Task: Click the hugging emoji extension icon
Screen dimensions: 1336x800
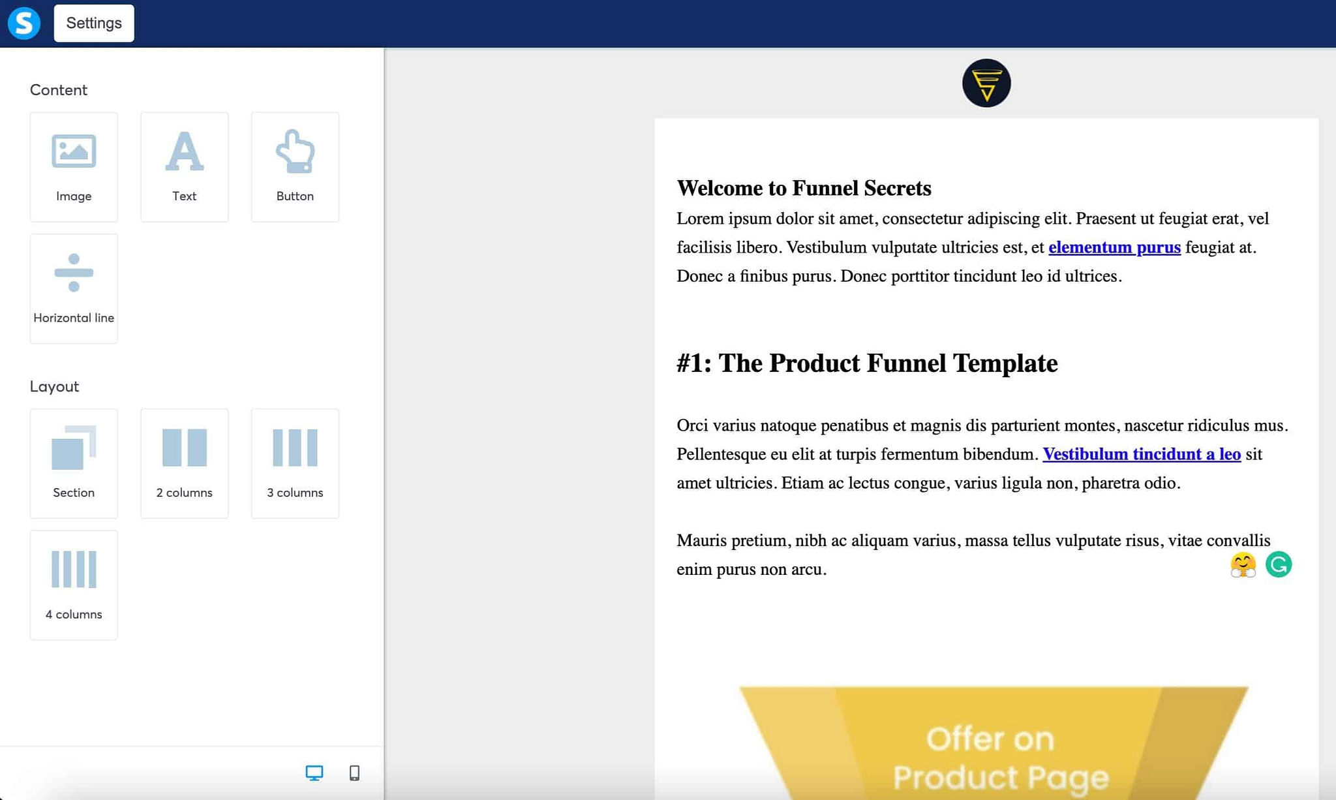Action: pos(1243,564)
